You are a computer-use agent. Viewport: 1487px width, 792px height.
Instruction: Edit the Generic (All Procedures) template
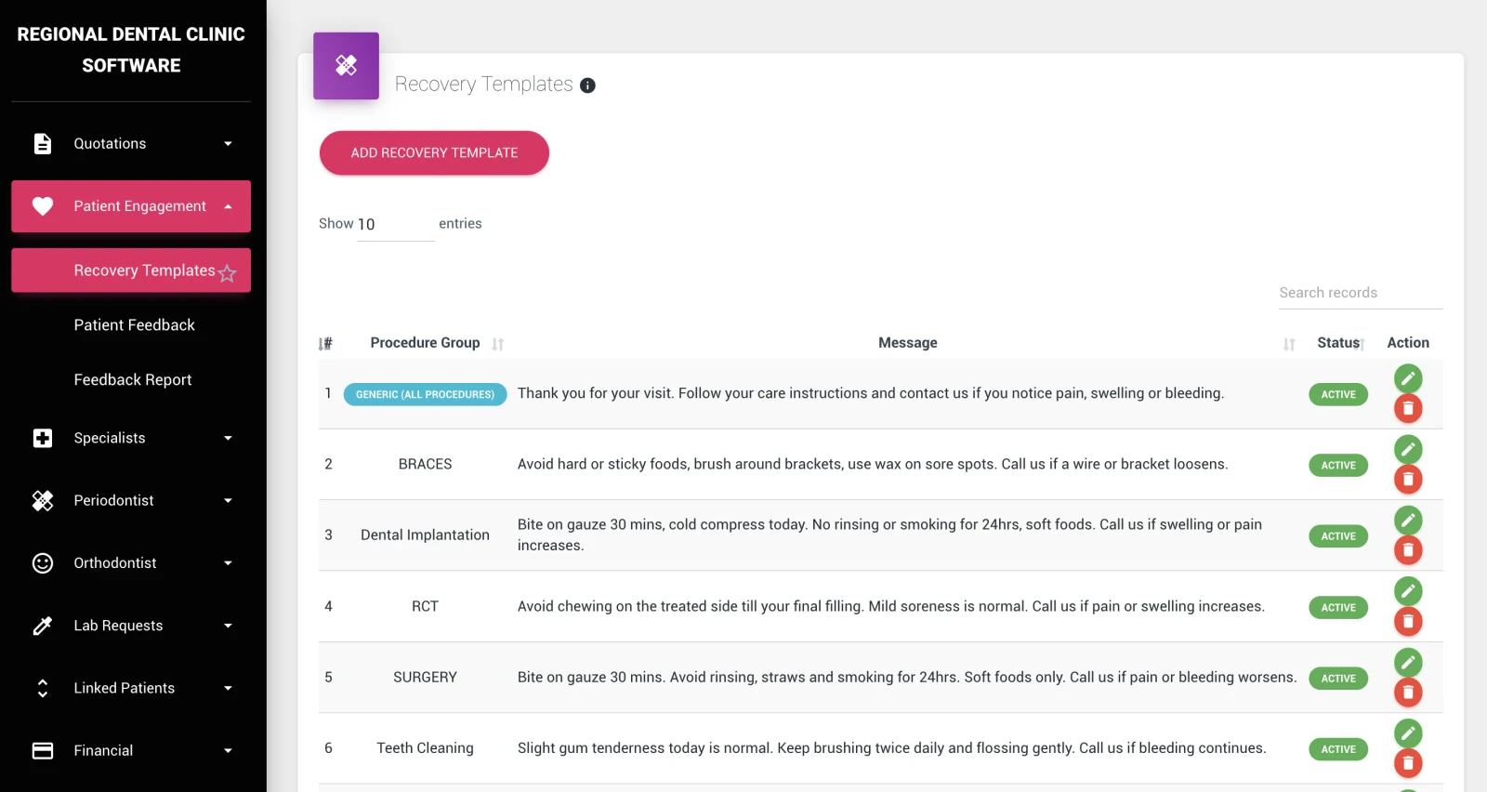1408,378
